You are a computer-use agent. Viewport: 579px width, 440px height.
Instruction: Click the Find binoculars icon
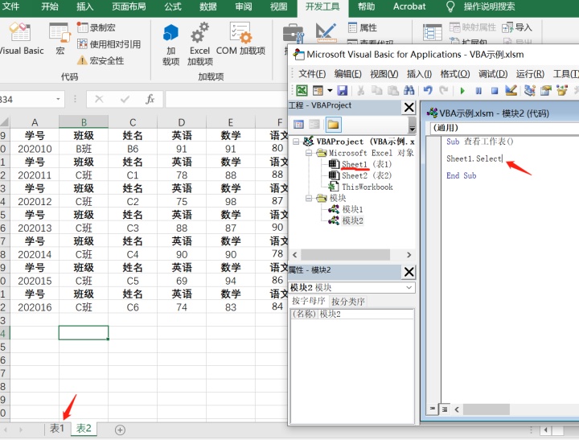tap(409, 90)
